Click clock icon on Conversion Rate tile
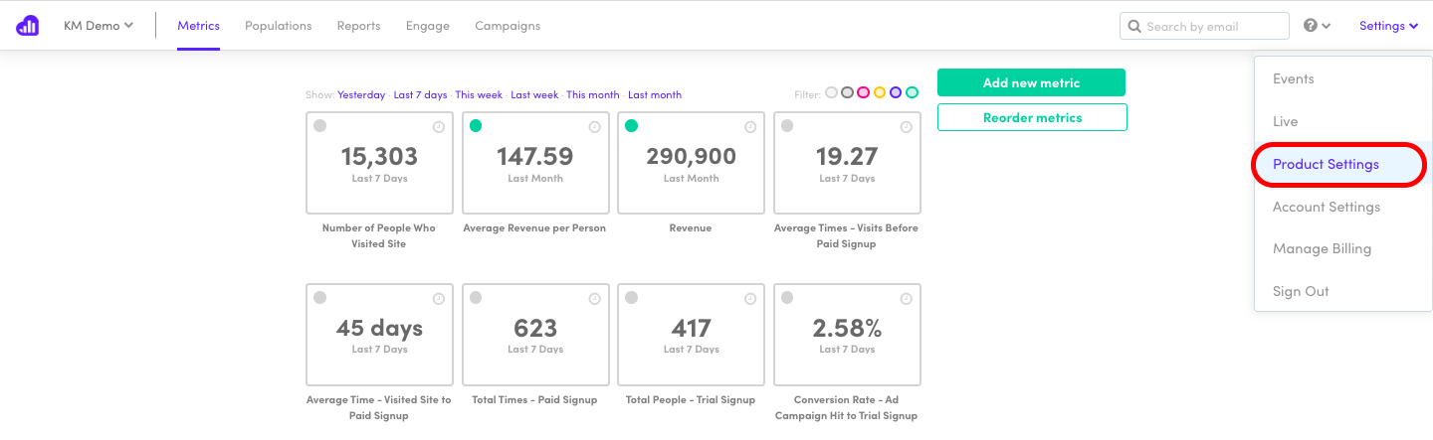This screenshot has width=1433, height=440. coord(907,299)
